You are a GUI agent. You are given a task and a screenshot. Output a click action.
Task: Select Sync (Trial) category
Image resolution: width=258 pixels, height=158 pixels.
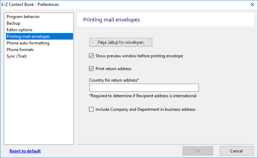click(x=39, y=56)
